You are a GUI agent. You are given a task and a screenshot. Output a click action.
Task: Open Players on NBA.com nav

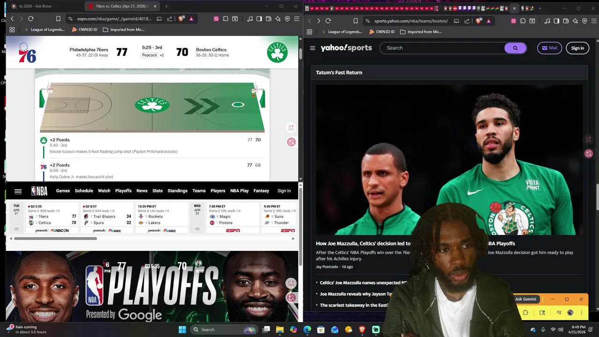218,190
